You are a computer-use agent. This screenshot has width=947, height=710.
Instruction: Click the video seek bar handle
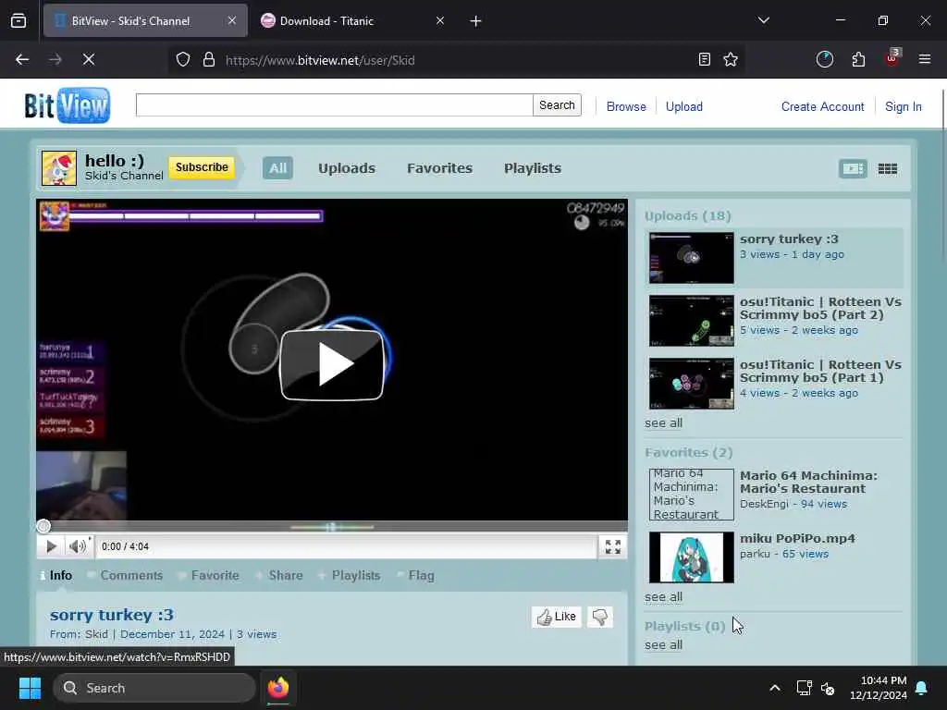coord(43,526)
